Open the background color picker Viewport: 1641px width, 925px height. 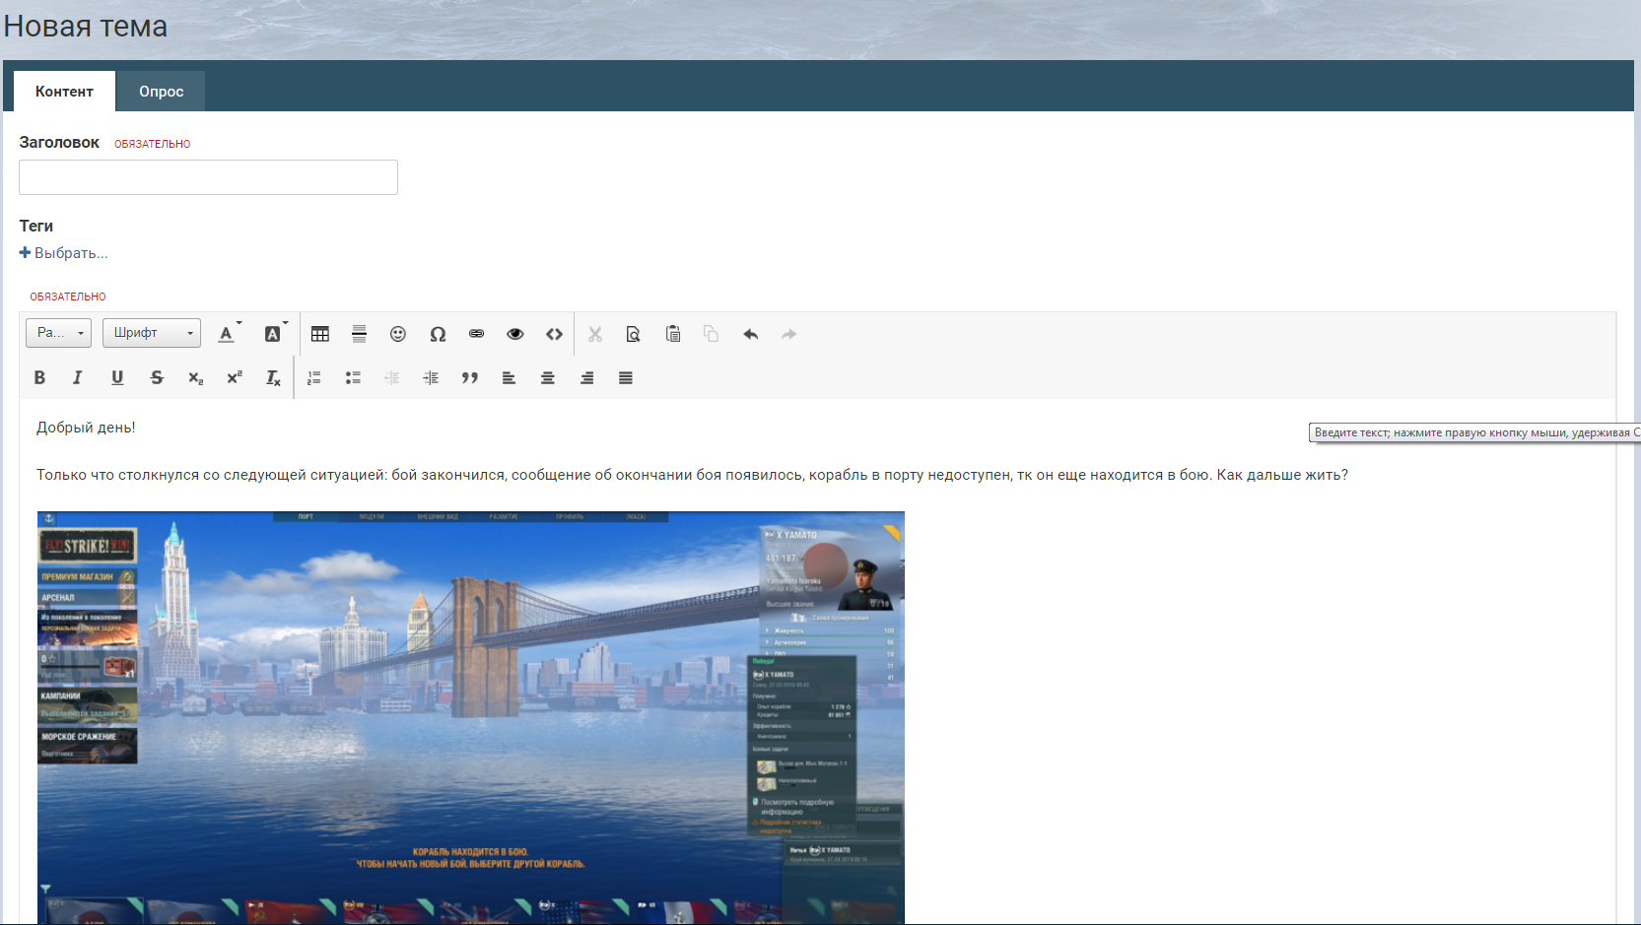click(x=275, y=334)
